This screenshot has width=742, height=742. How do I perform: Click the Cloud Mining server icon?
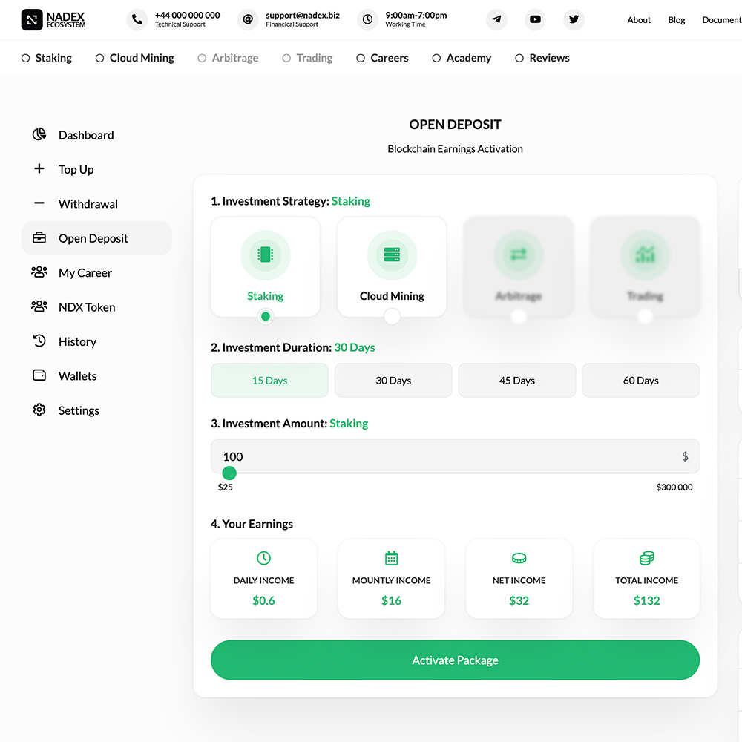click(393, 255)
